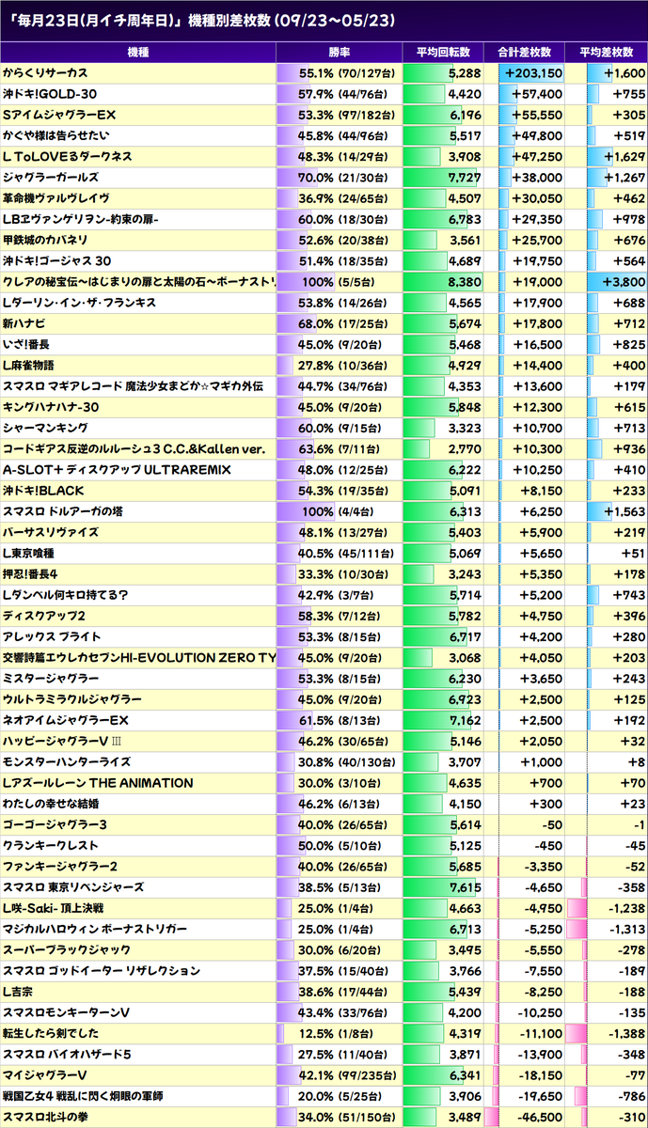Click the -1,313 average difference value
The image size is (648, 1128).
626,928
